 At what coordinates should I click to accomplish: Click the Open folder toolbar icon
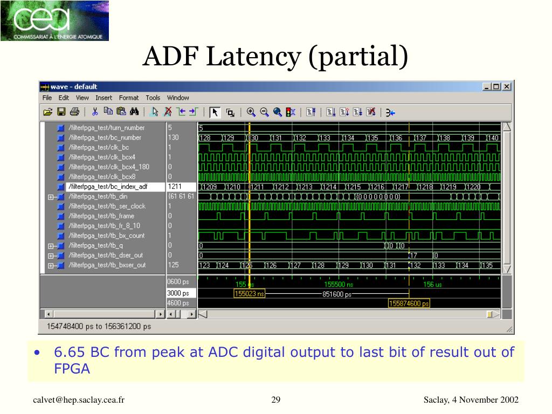click(x=48, y=112)
